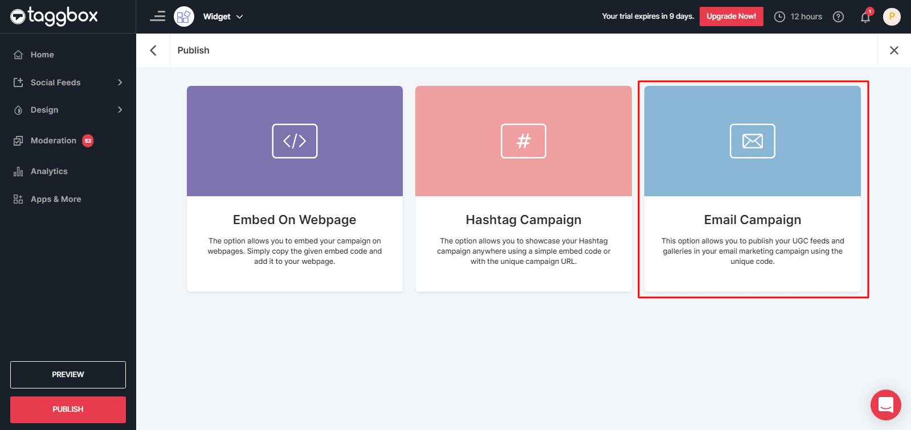Open the user profile avatar
Screen dimensions: 911x430
point(891,16)
